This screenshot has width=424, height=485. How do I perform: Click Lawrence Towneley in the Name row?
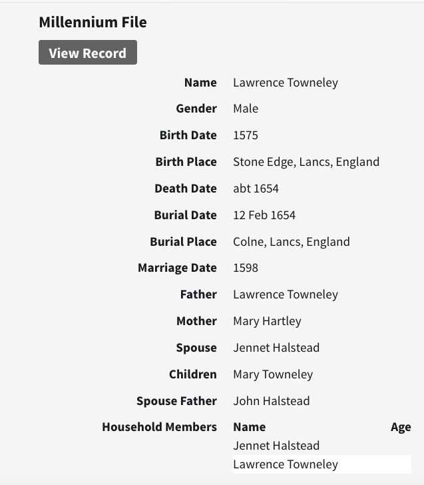[x=285, y=83]
